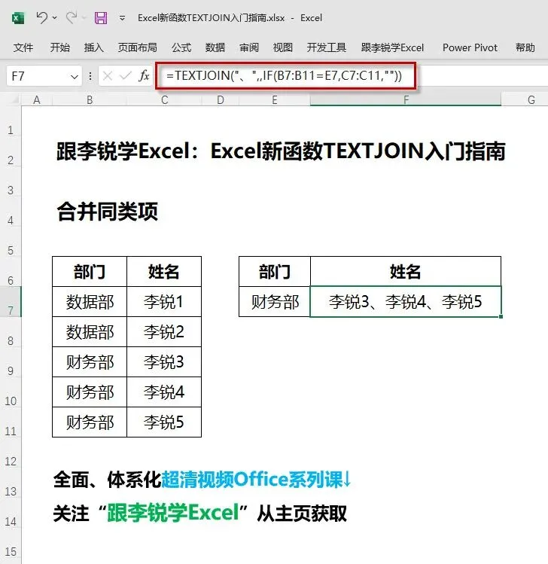This screenshot has height=564, width=548.
Task: Open the 开发工具 ribbon tab
Action: (x=327, y=47)
